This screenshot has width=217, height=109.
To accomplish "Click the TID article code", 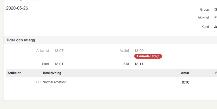I will click(38, 82).
